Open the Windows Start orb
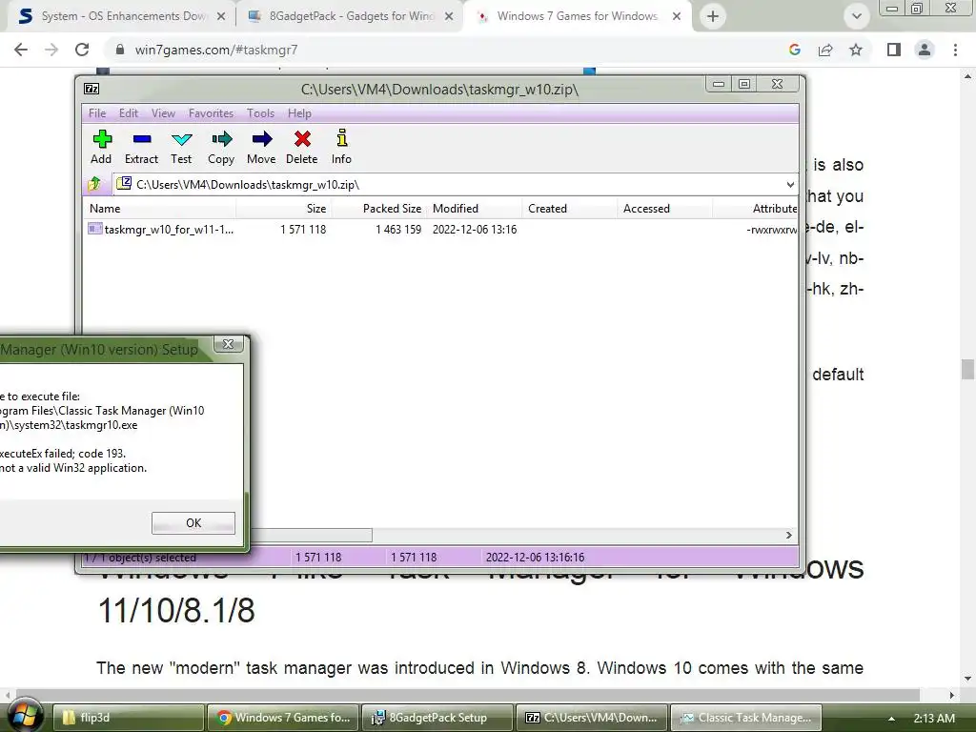 pos(24,716)
